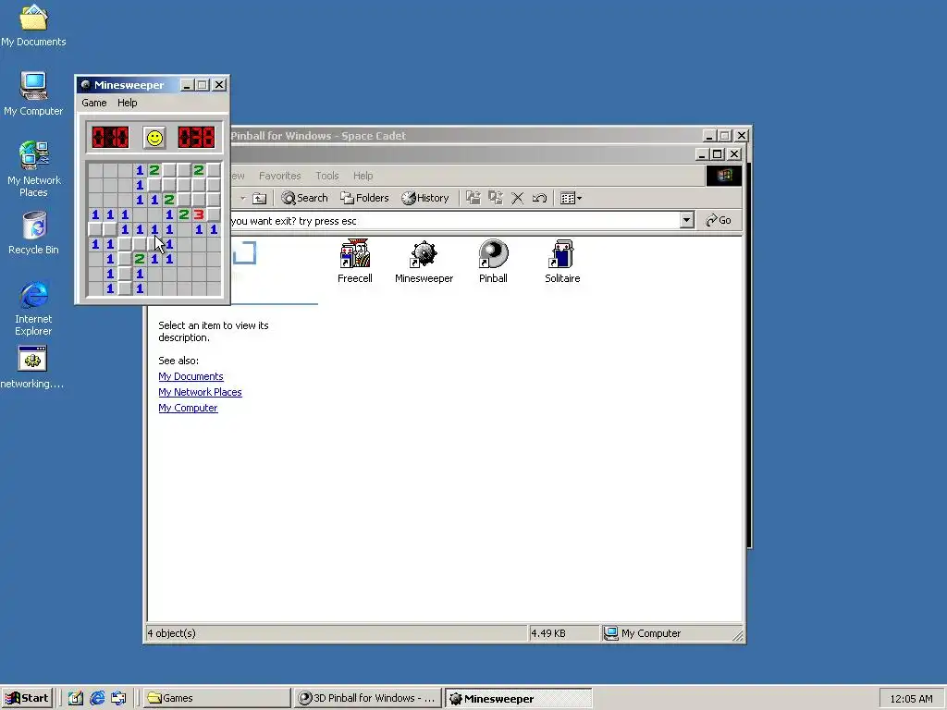
Task: Select the networking desktop shortcut icon
Action: [x=32, y=368]
